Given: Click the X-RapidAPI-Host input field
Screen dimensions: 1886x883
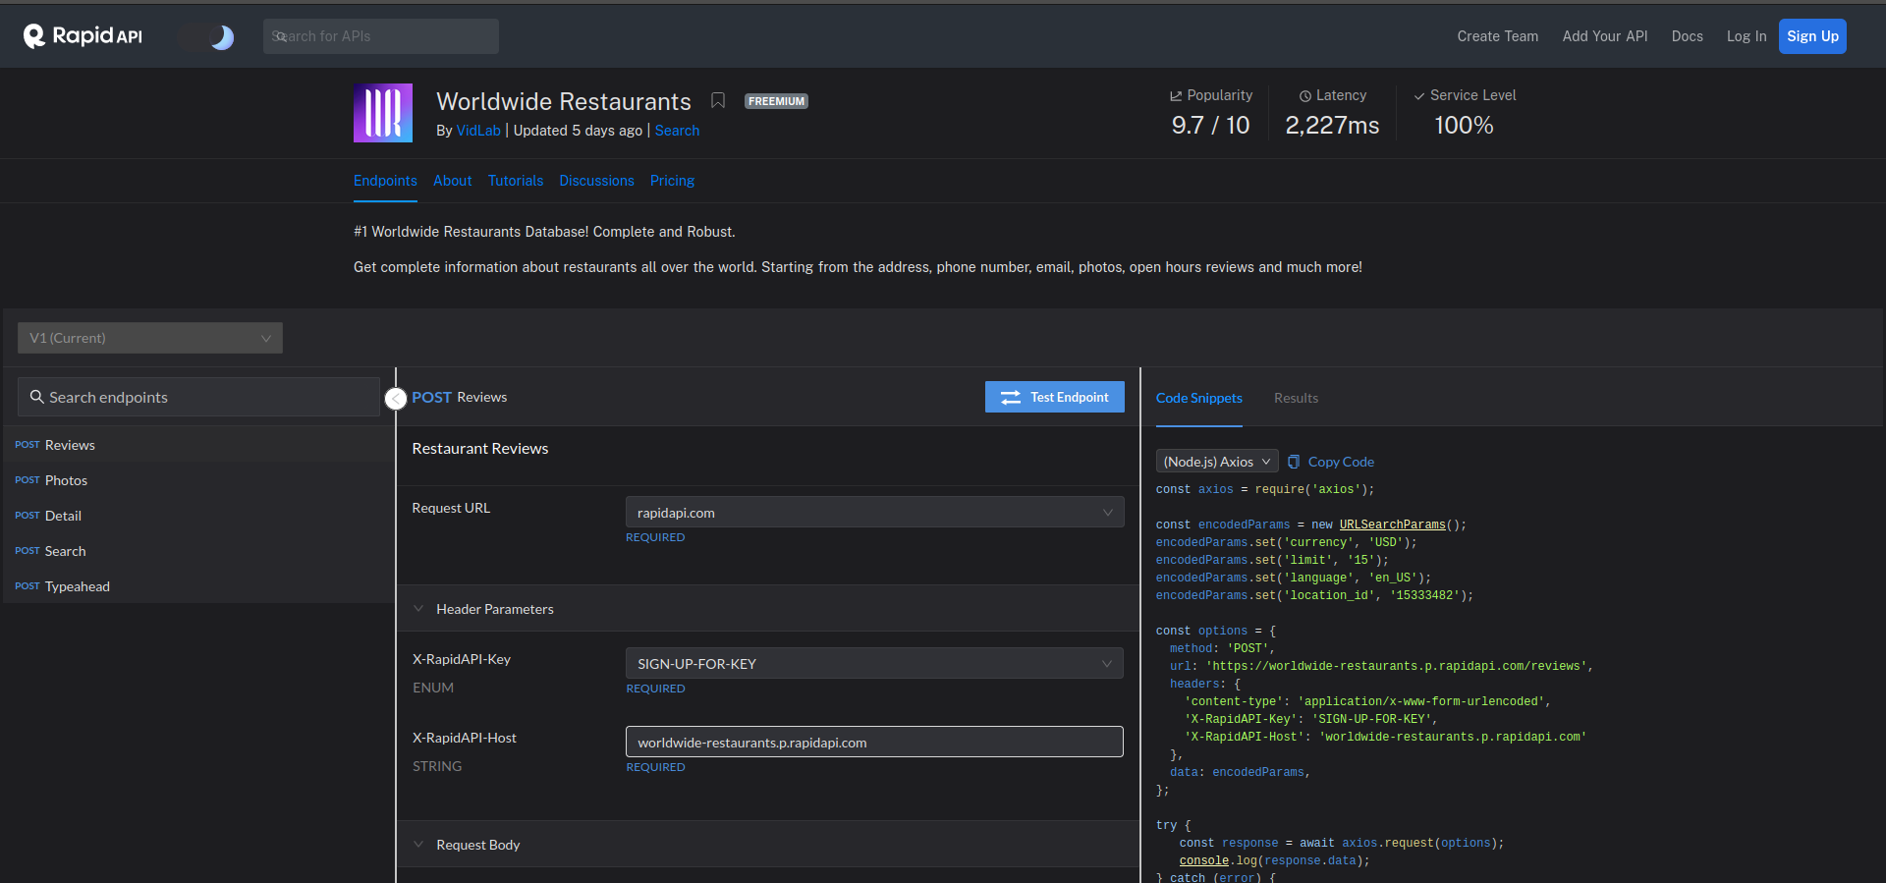Looking at the screenshot, I should pos(874,742).
